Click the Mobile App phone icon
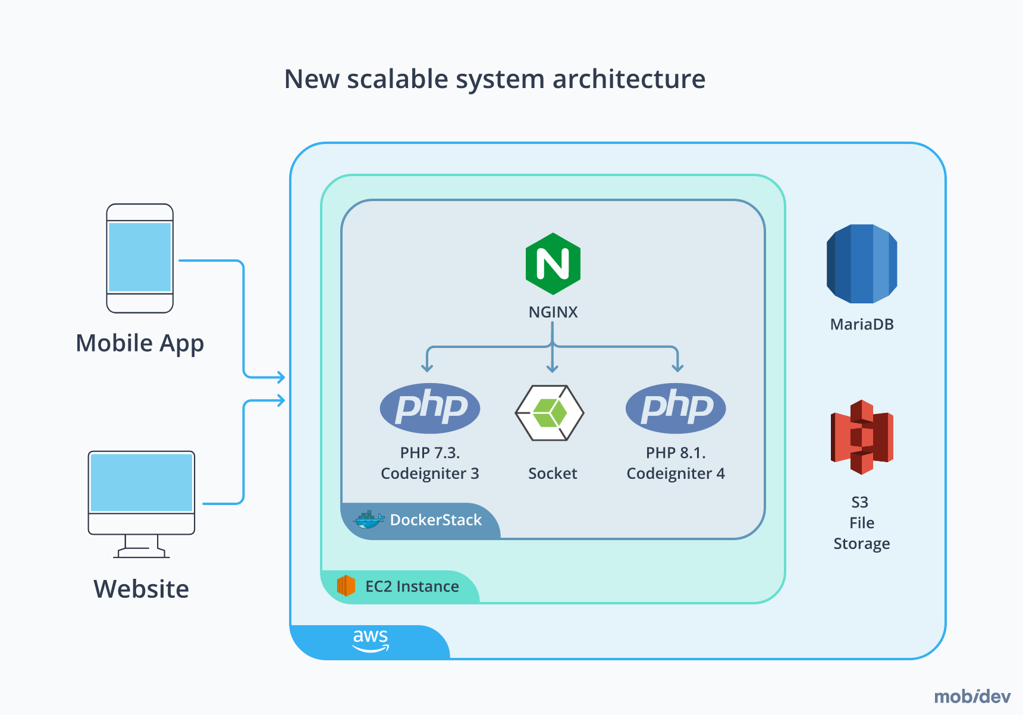This screenshot has height=715, width=1023. [140, 258]
